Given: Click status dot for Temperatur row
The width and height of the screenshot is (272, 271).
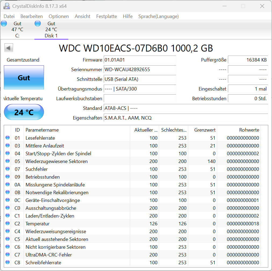Looking at the screenshot, I should coord(8,223).
